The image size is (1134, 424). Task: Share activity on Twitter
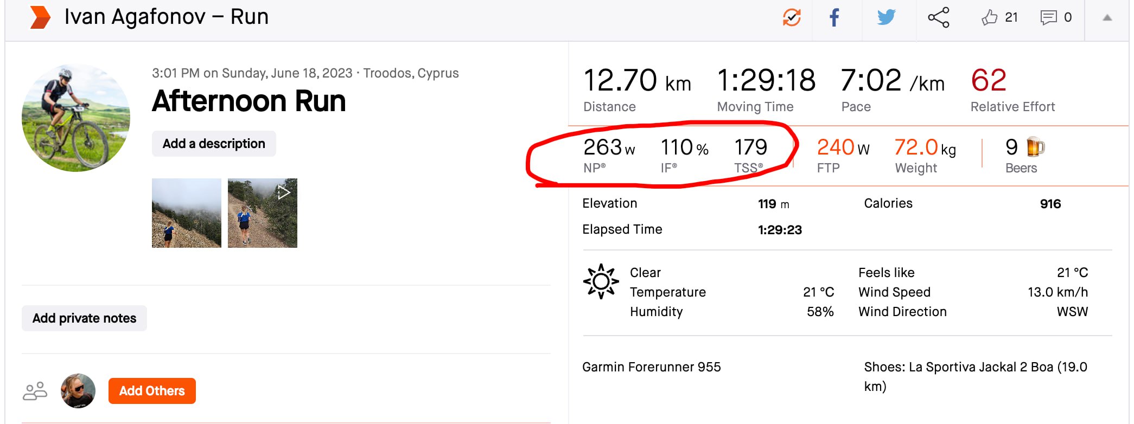point(886,17)
